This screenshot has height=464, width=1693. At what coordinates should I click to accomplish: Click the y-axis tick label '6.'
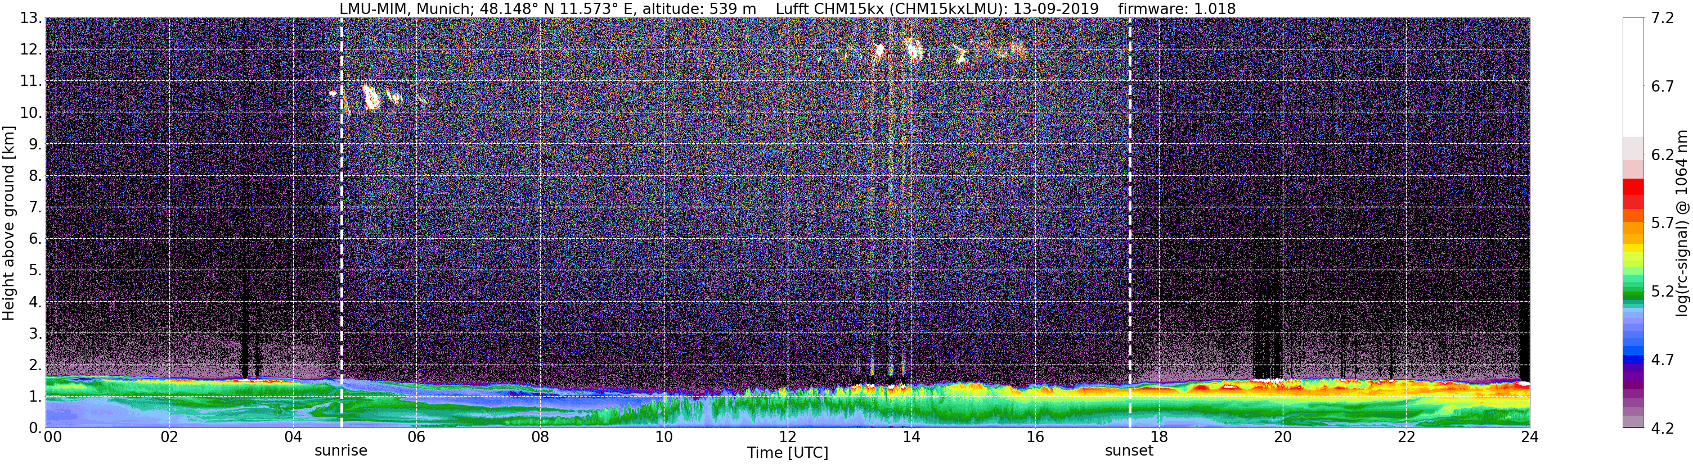pos(35,239)
